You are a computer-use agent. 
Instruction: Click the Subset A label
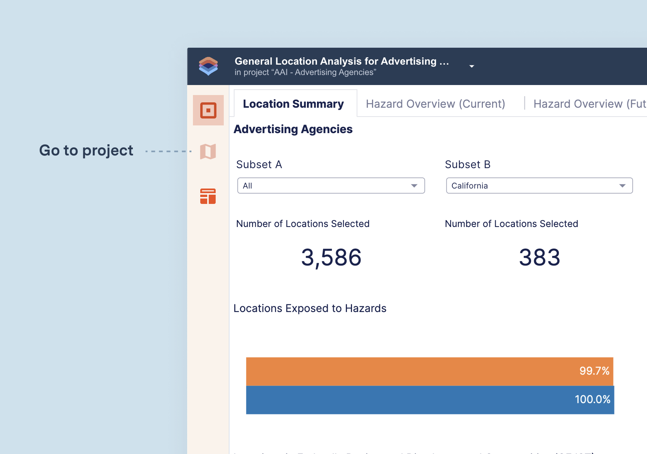click(x=259, y=165)
